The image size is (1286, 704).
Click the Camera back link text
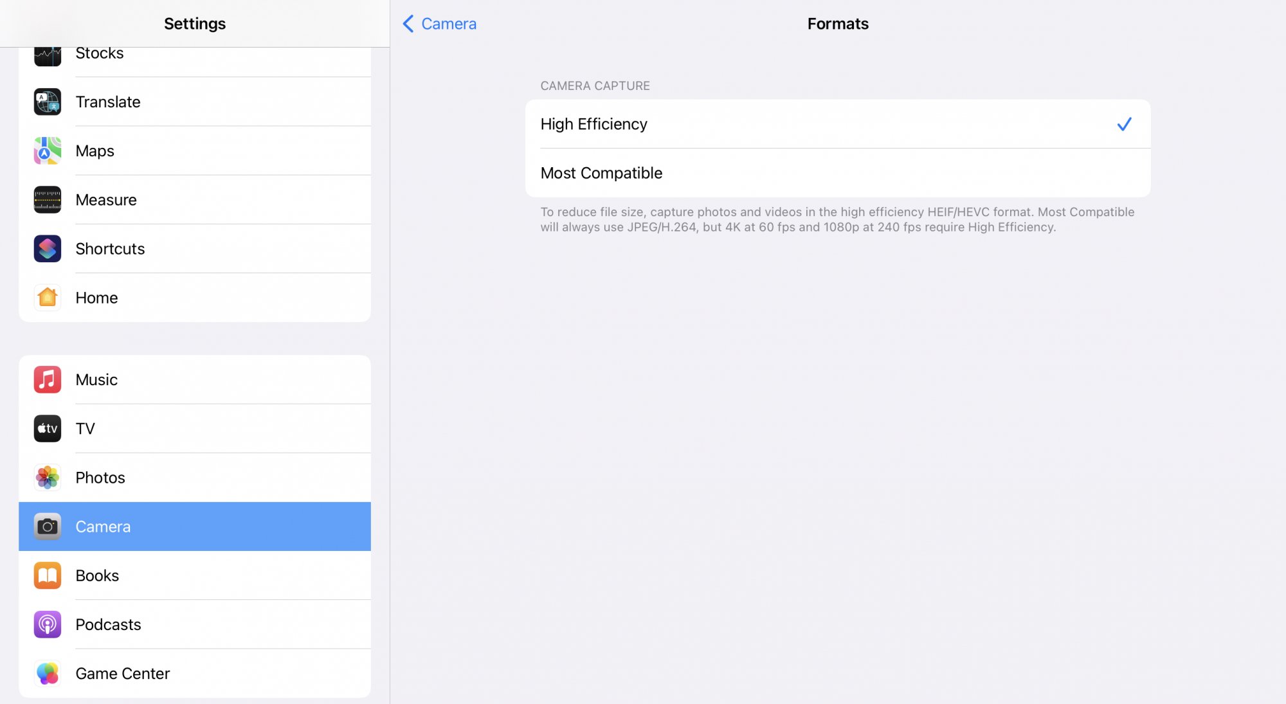tap(449, 24)
